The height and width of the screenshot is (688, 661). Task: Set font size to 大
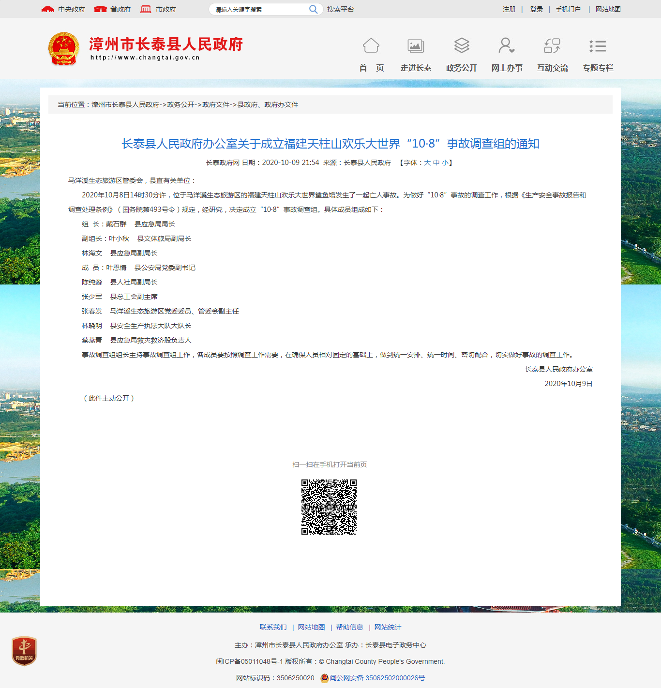tap(427, 163)
